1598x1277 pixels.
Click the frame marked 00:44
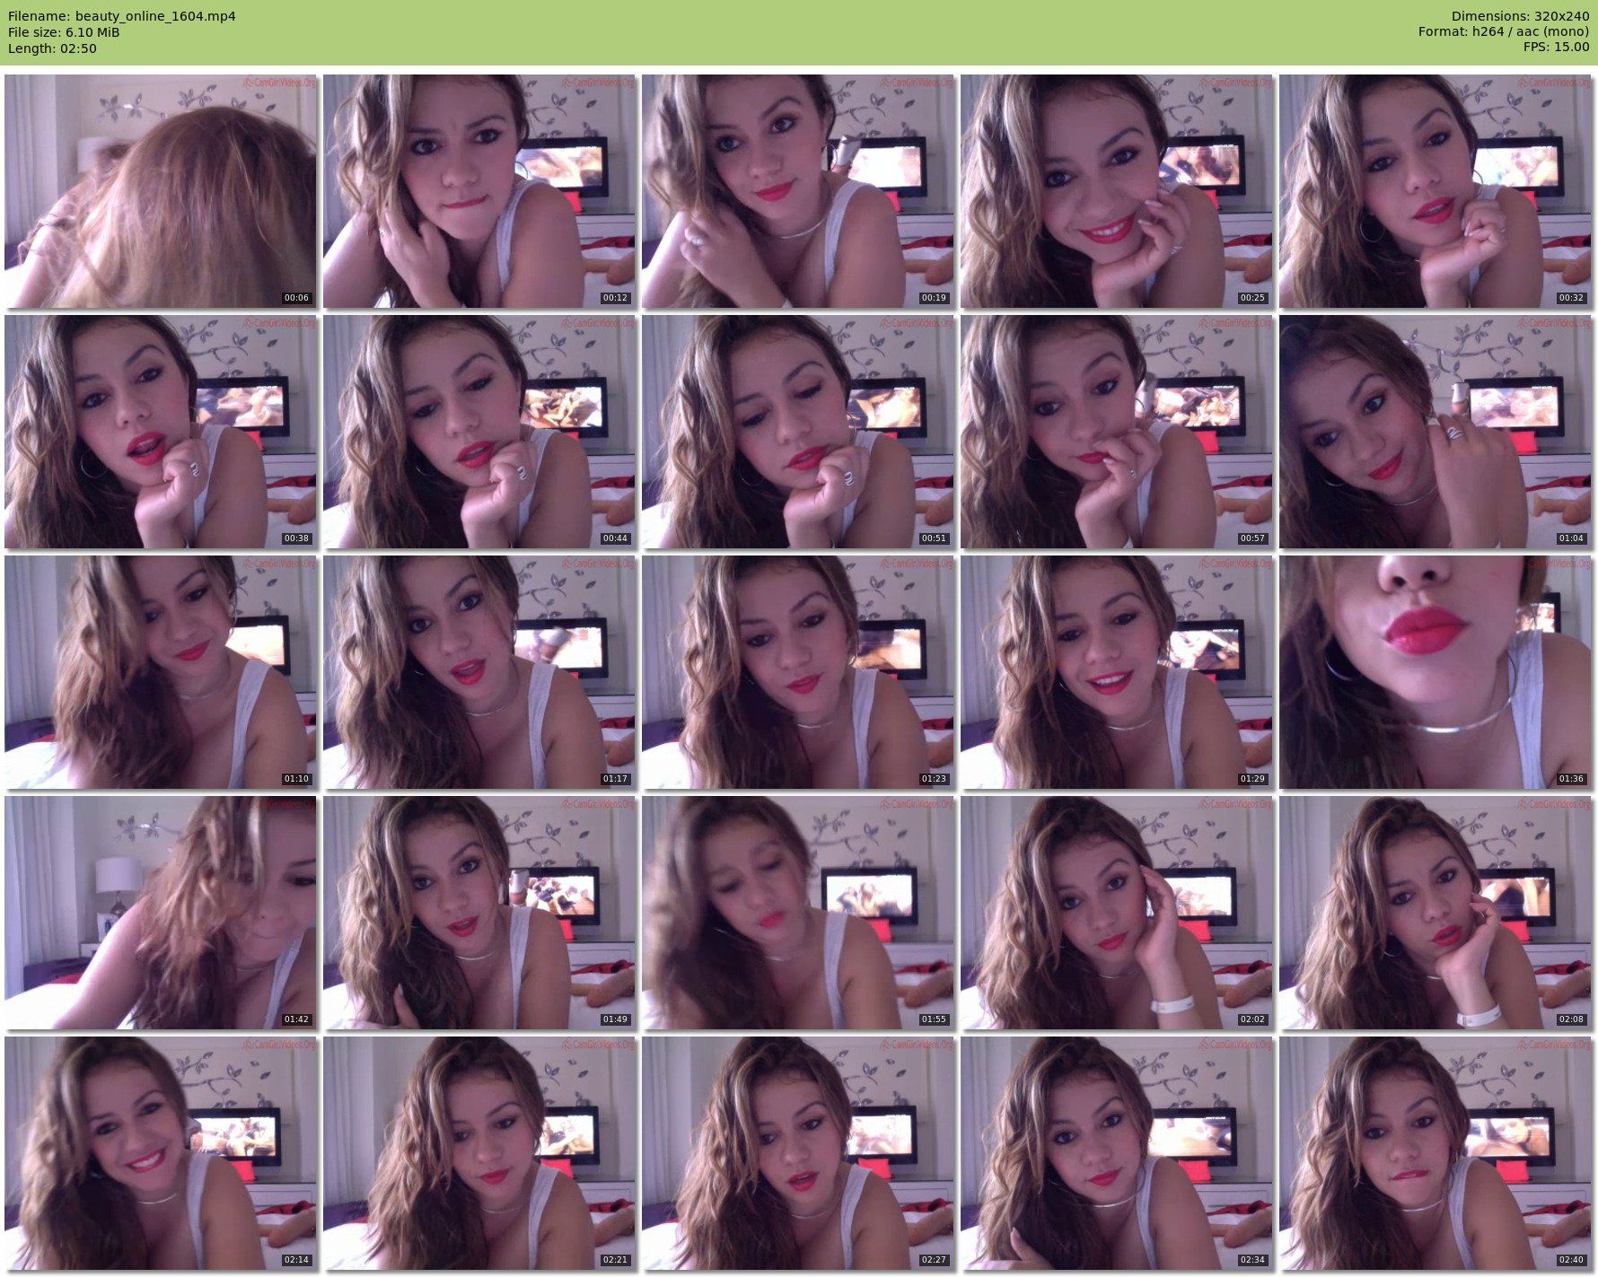coord(479,432)
